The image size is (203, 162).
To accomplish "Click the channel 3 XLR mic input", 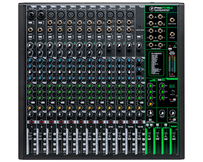I will point(51,14).
